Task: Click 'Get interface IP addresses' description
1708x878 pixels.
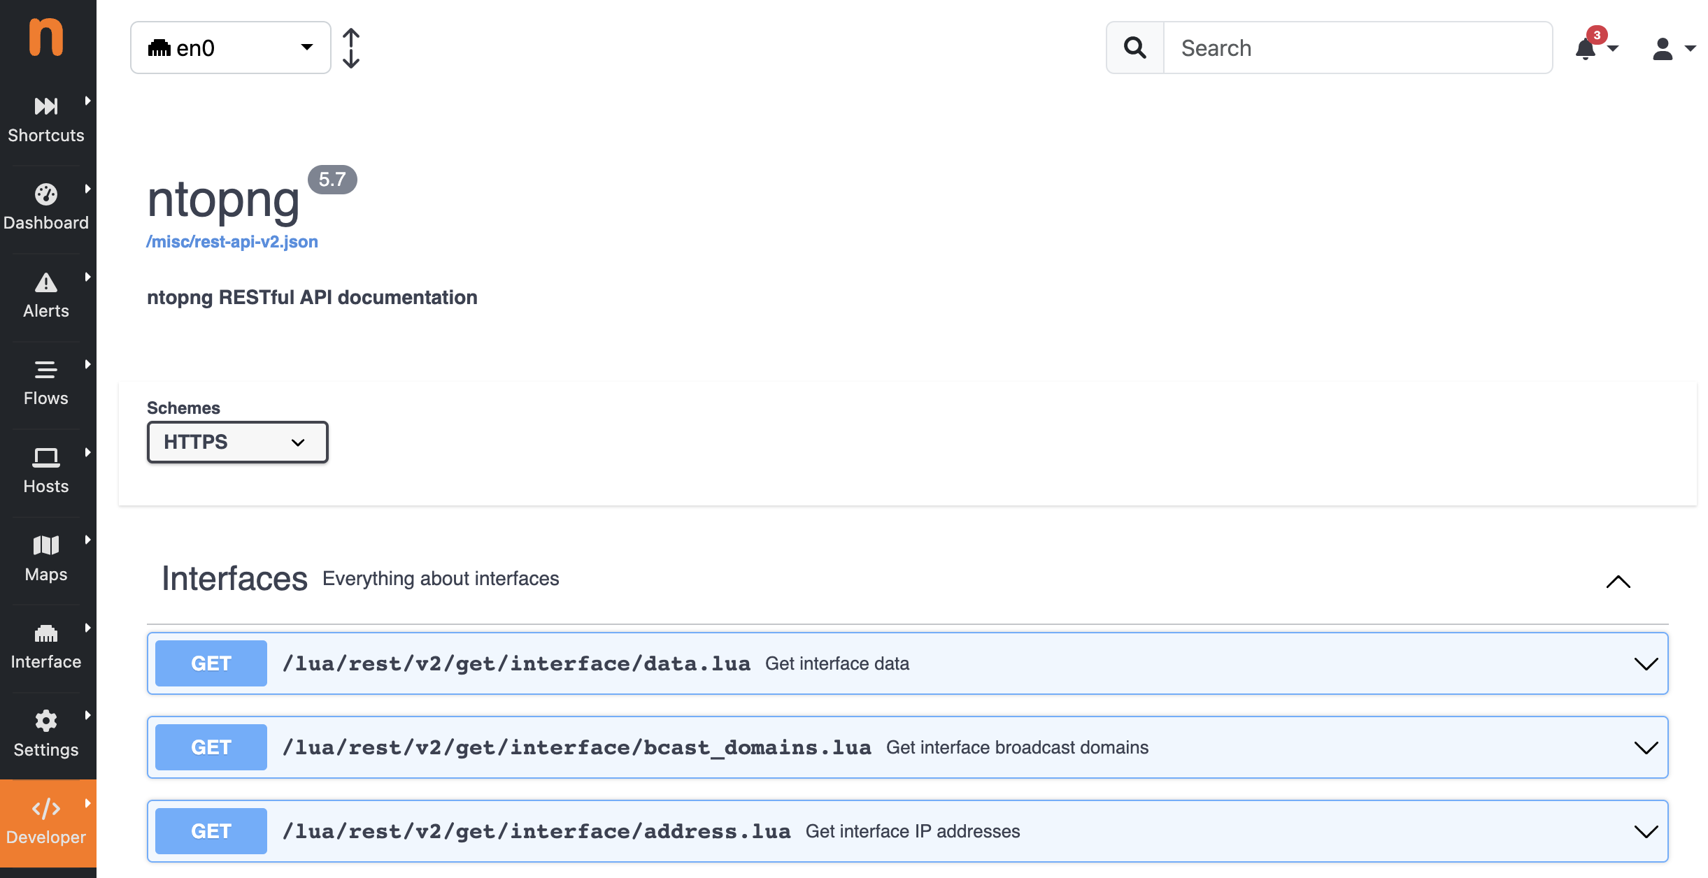Action: point(913,831)
